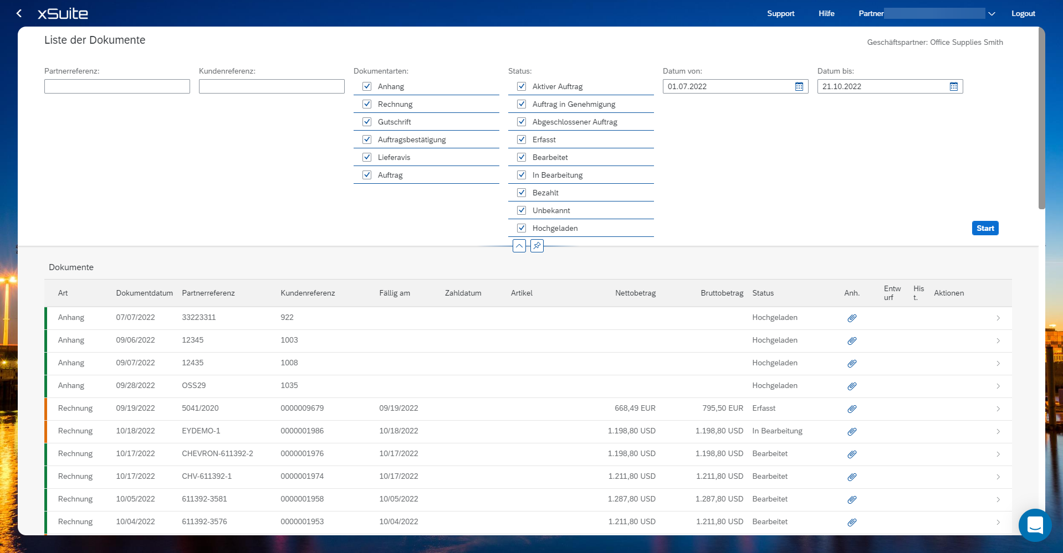Open the Support menu item

coord(780,14)
